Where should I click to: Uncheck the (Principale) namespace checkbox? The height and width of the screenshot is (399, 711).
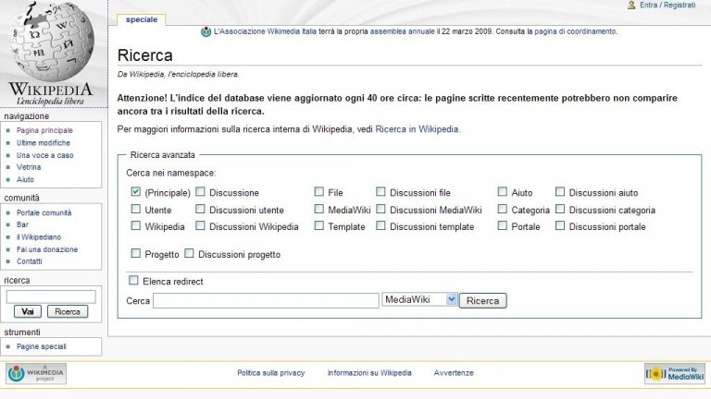click(x=135, y=192)
